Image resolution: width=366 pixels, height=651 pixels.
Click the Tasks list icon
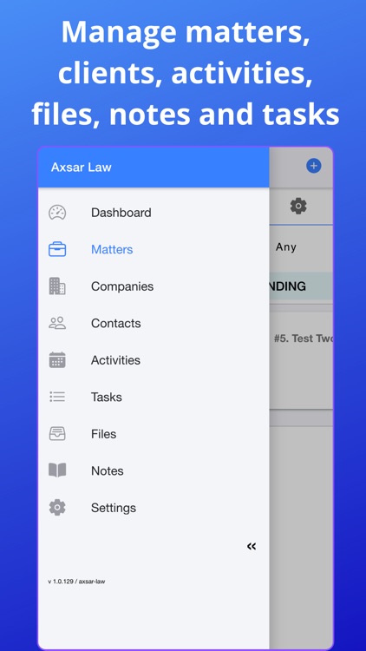click(57, 397)
